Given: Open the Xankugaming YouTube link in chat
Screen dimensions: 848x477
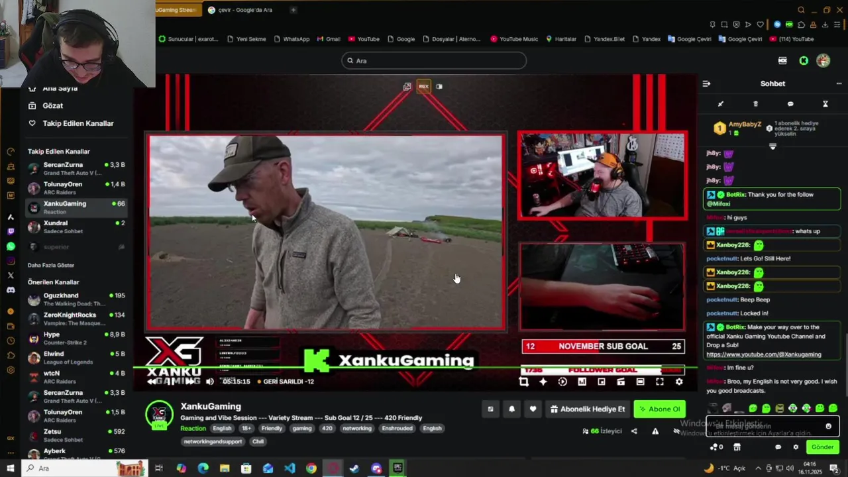Looking at the screenshot, I should click(764, 354).
